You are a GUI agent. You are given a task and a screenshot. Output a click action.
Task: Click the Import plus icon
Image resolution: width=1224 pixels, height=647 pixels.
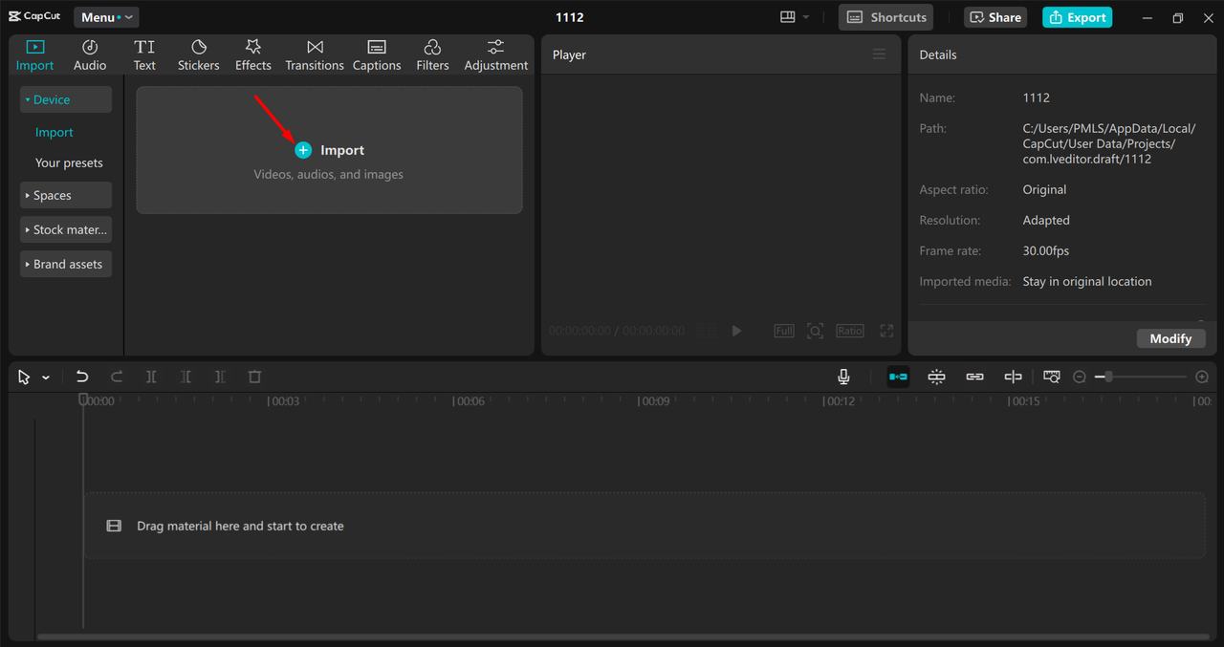(x=303, y=150)
